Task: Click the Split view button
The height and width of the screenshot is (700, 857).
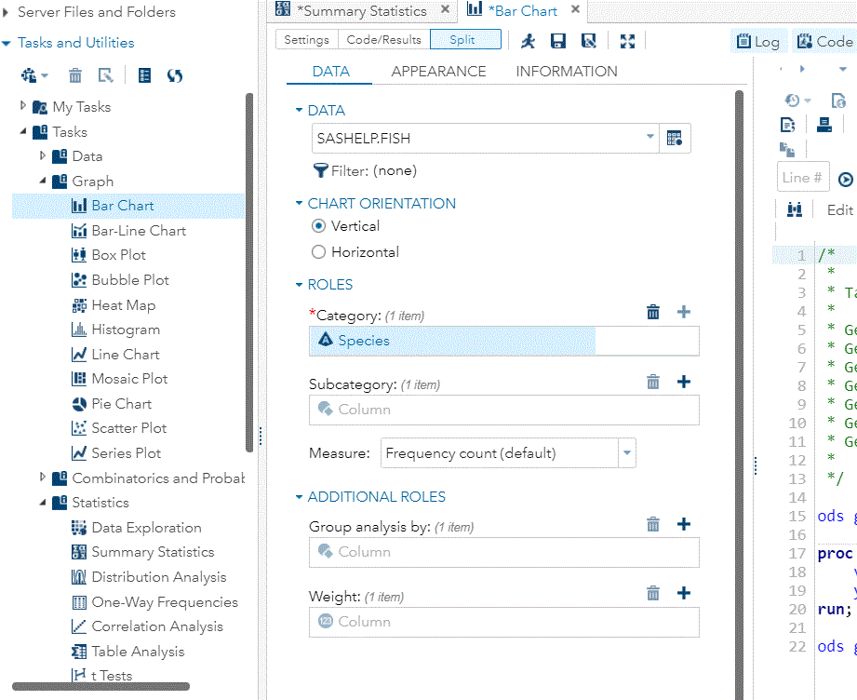Action: [x=465, y=39]
